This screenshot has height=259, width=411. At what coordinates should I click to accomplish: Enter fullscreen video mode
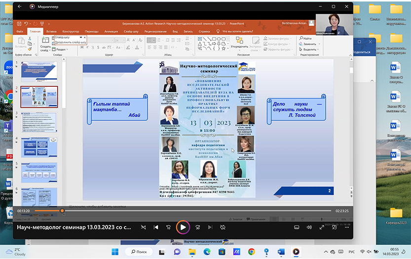click(322, 227)
